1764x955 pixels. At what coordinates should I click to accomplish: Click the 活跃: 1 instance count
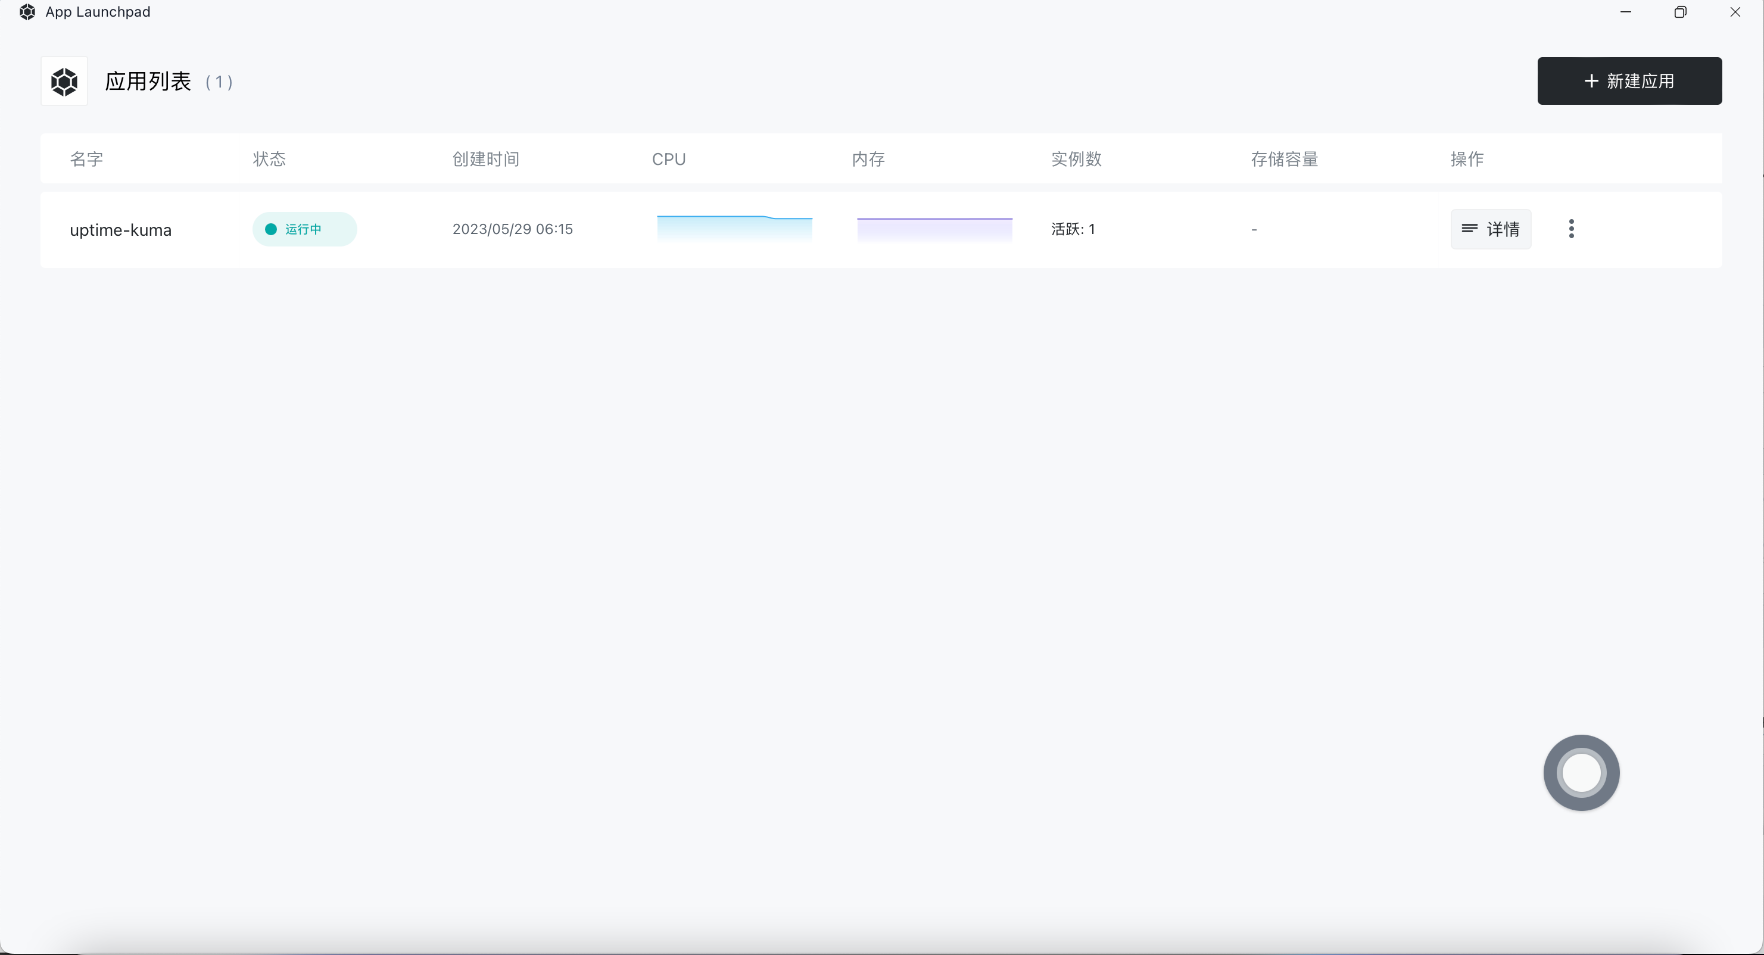[x=1073, y=229]
